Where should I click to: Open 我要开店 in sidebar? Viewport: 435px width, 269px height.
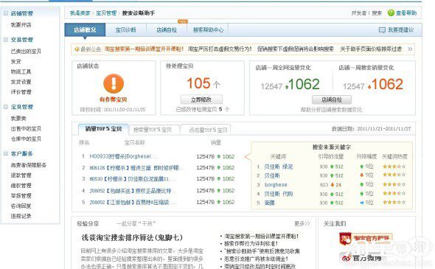click(21, 25)
